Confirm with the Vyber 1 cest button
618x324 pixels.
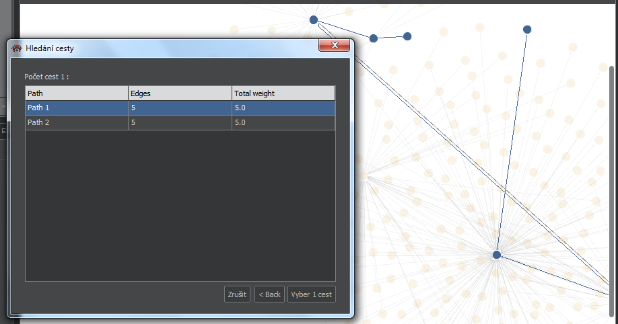tap(312, 294)
